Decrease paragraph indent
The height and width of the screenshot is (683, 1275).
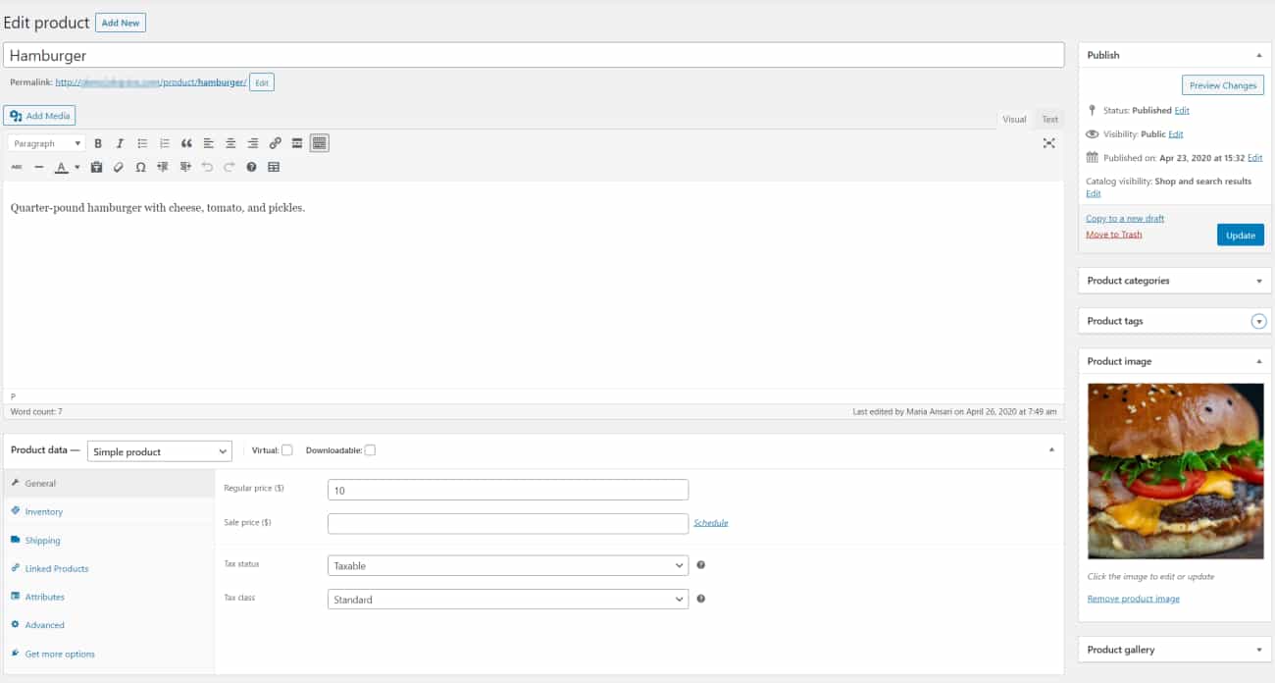click(x=163, y=167)
